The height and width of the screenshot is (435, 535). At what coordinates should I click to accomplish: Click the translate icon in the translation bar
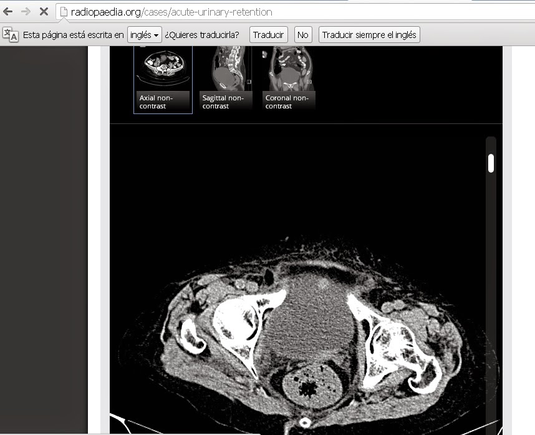point(10,34)
